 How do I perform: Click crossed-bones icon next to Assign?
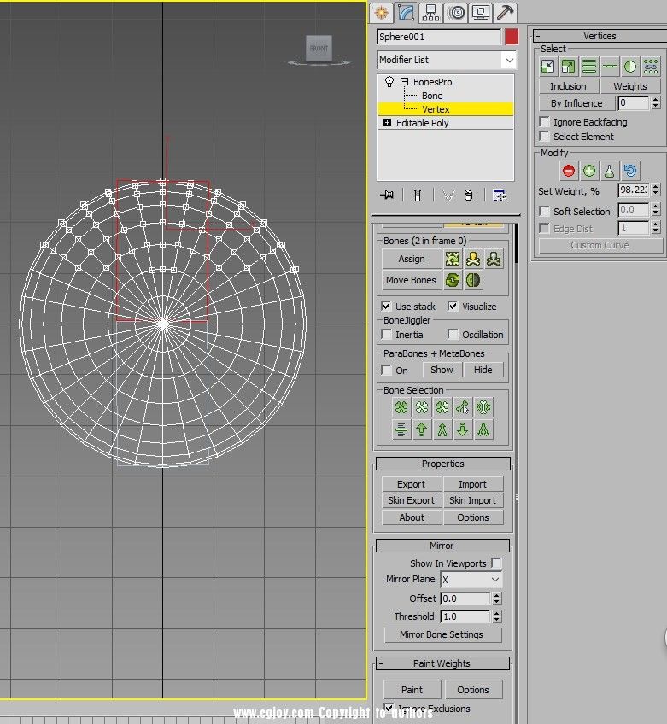click(x=453, y=259)
